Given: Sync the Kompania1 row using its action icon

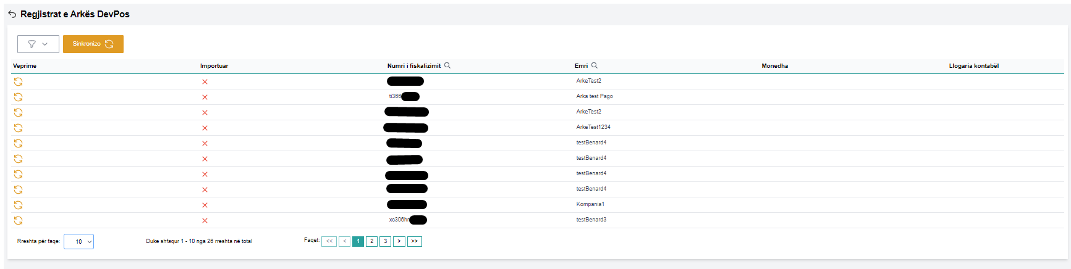Looking at the screenshot, I should click(x=18, y=205).
